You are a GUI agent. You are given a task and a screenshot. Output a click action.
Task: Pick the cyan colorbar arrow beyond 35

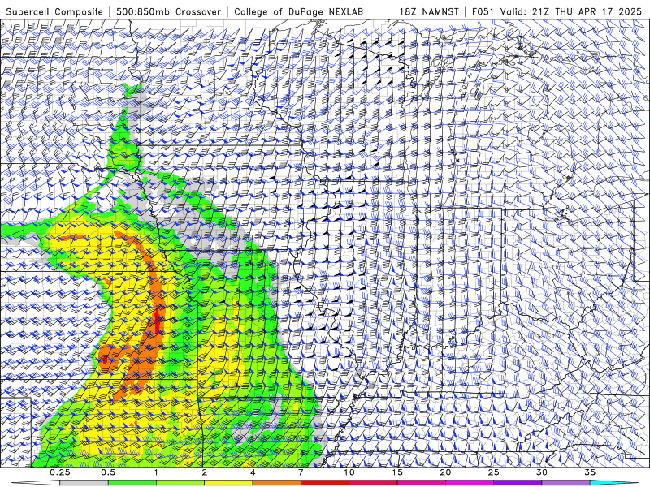point(613,483)
